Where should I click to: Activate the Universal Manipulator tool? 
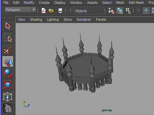coord(8,97)
